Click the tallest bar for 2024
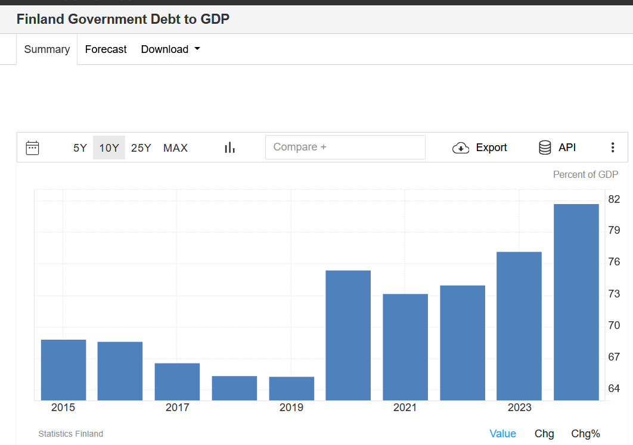 pyautogui.click(x=576, y=302)
